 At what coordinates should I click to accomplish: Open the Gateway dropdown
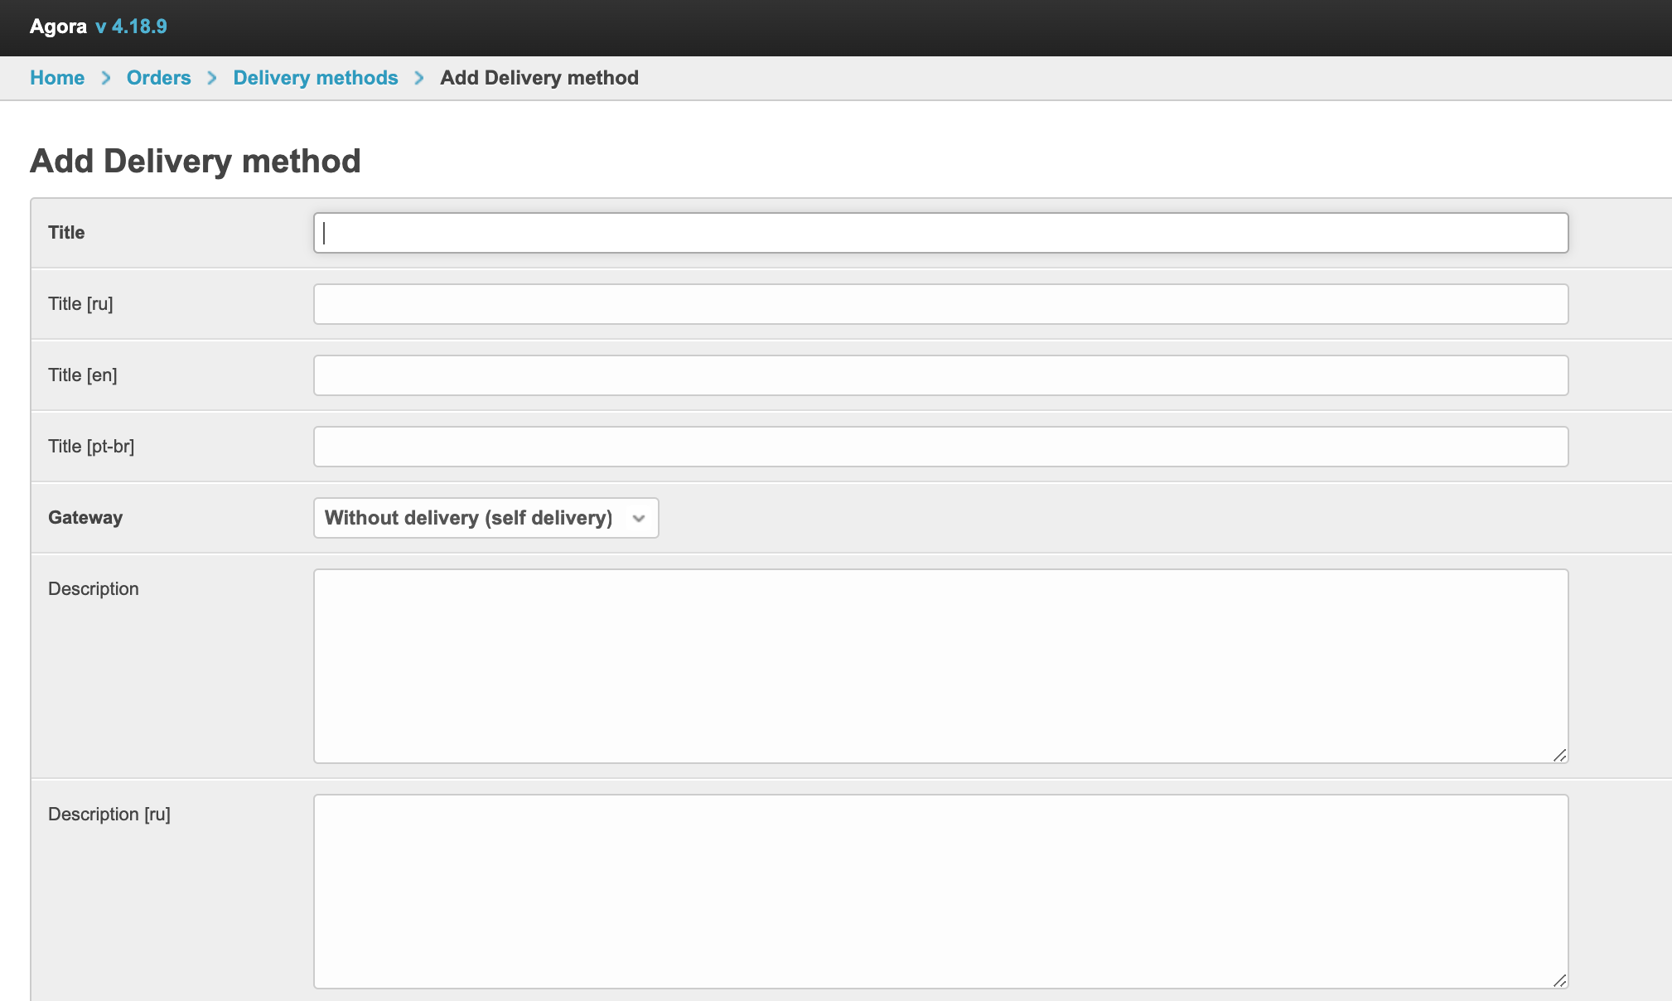tap(486, 518)
